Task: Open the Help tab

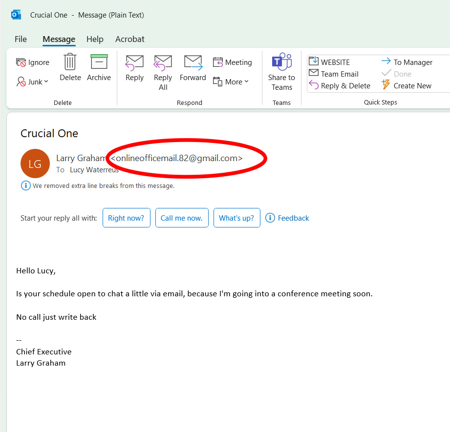Action: [x=95, y=39]
